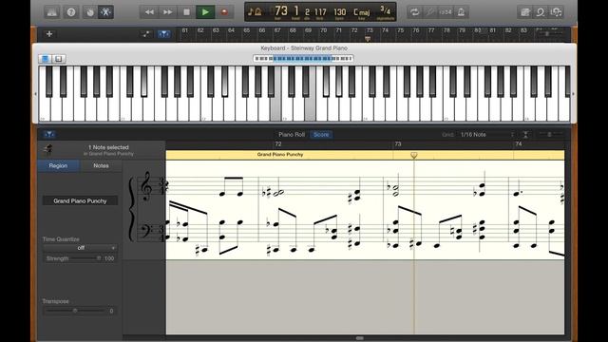Switch LCD display mode note icon
This screenshot has height=342, width=608.
click(x=255, y=12)
